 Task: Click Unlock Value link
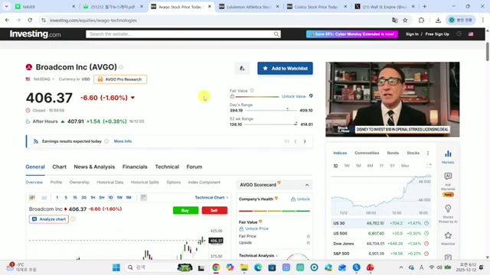click(x=294, y=96)
